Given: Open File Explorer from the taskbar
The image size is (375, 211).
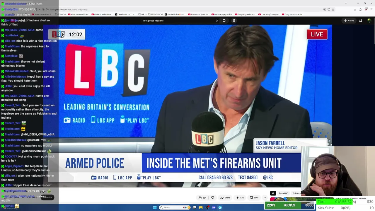Looking at the screenshot, I should point(201,207).
